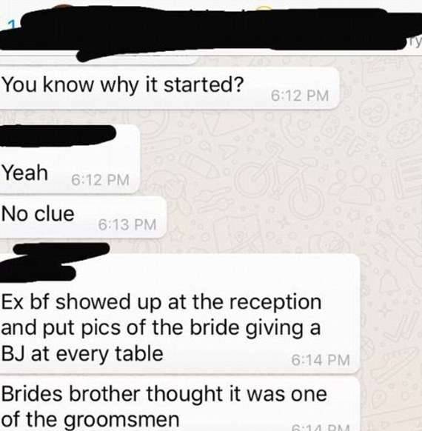Tap the 6:13 PM timestamp on "No clue"
Screen dimensions: 422x431
click(127, 224)
